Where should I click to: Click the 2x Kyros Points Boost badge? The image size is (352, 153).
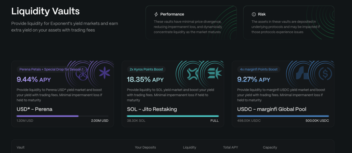[x=146, y=69]
